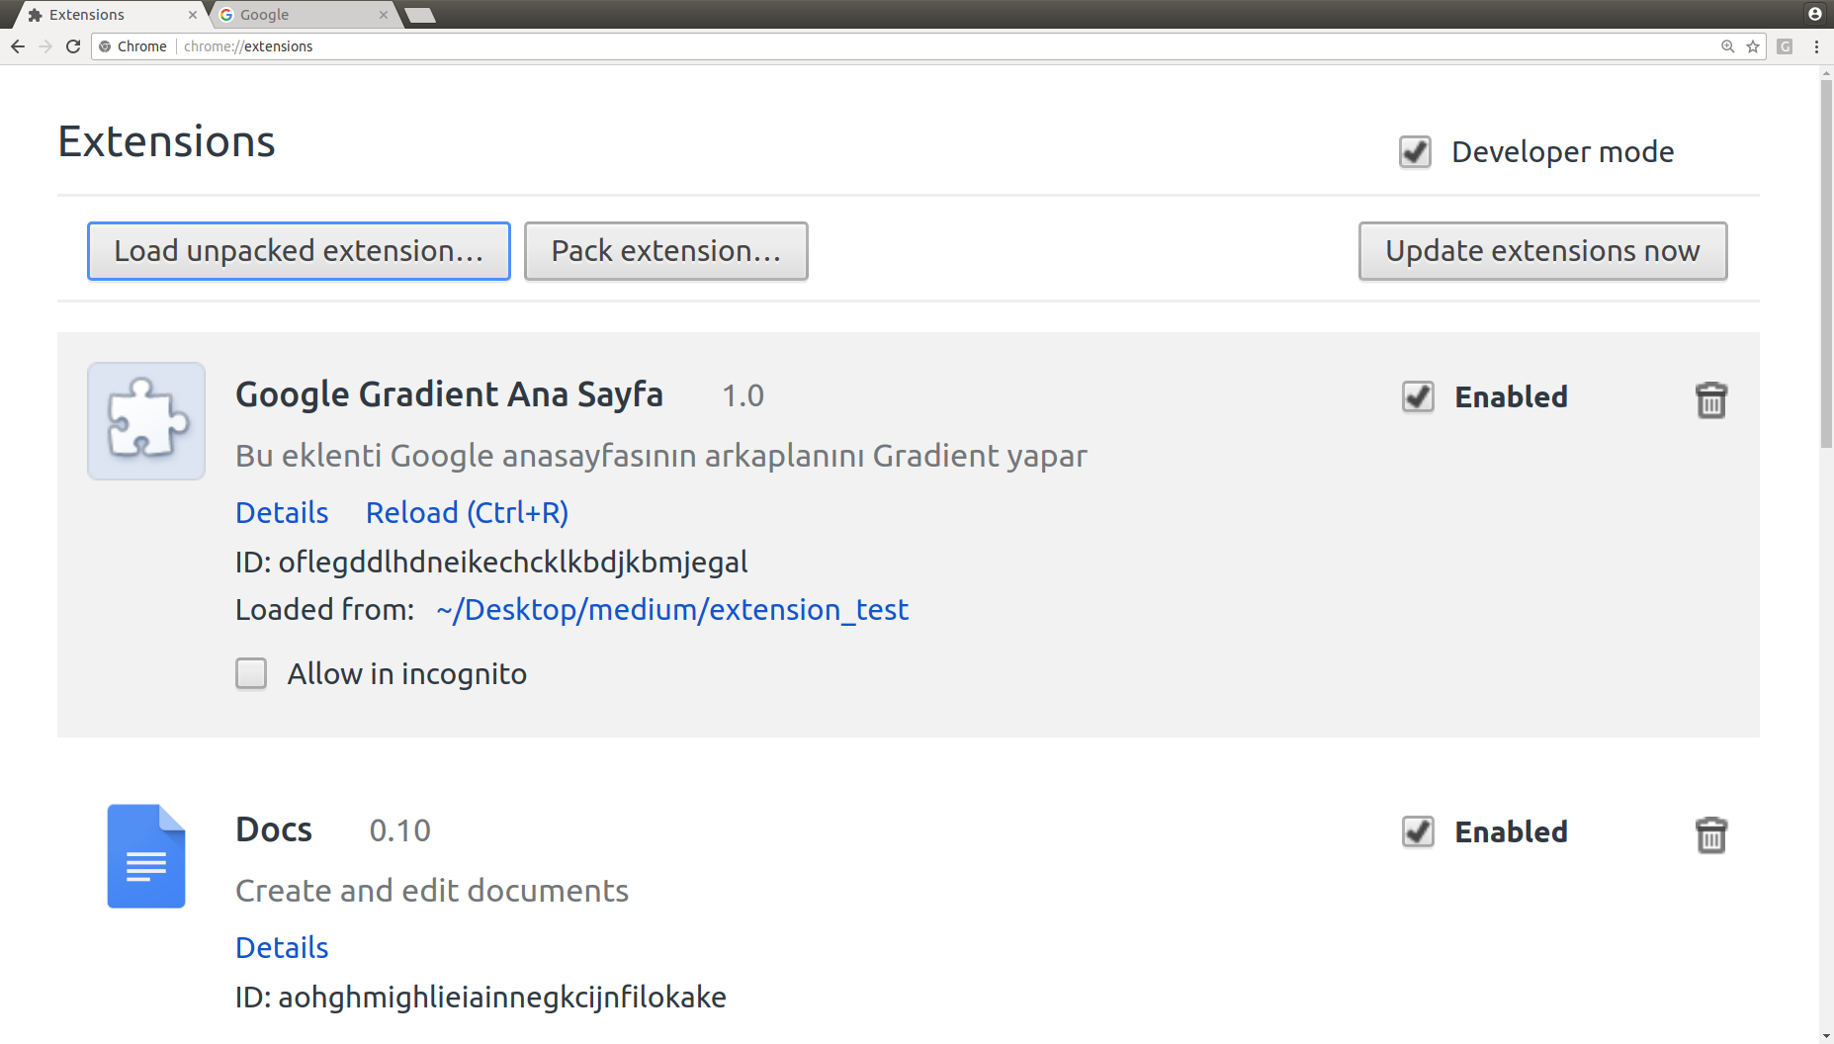Open the user profile icon in title bar
The width and height of the screenshot is (1834, 1044).
pos(1815,14)
